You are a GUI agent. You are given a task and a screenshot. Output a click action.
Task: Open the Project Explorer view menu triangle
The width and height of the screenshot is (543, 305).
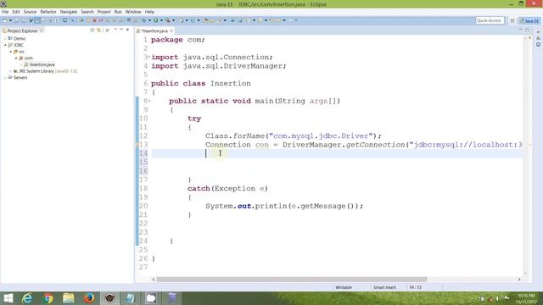[115, 30]
